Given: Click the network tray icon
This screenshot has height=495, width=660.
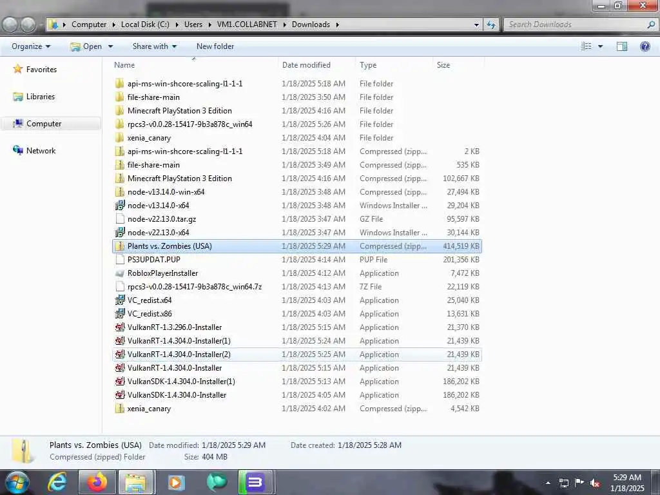Looking at the screenshot, I should (564, 483).
